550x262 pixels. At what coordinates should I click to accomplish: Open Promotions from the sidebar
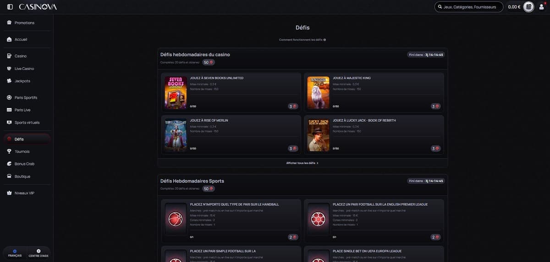click(24, 23)
